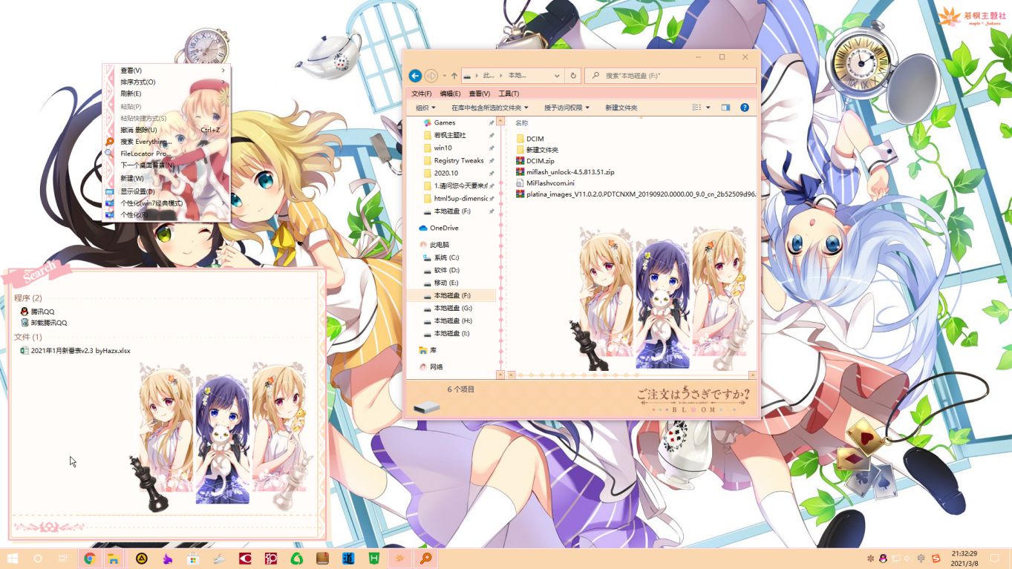
Task: Open 在库中包含所选的文件夹 dropdown
Action: pos(490,108)
